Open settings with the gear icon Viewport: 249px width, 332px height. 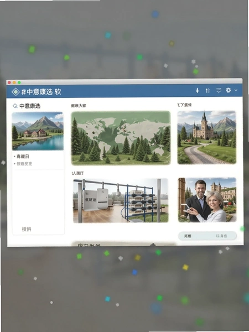tap(228, 90)
